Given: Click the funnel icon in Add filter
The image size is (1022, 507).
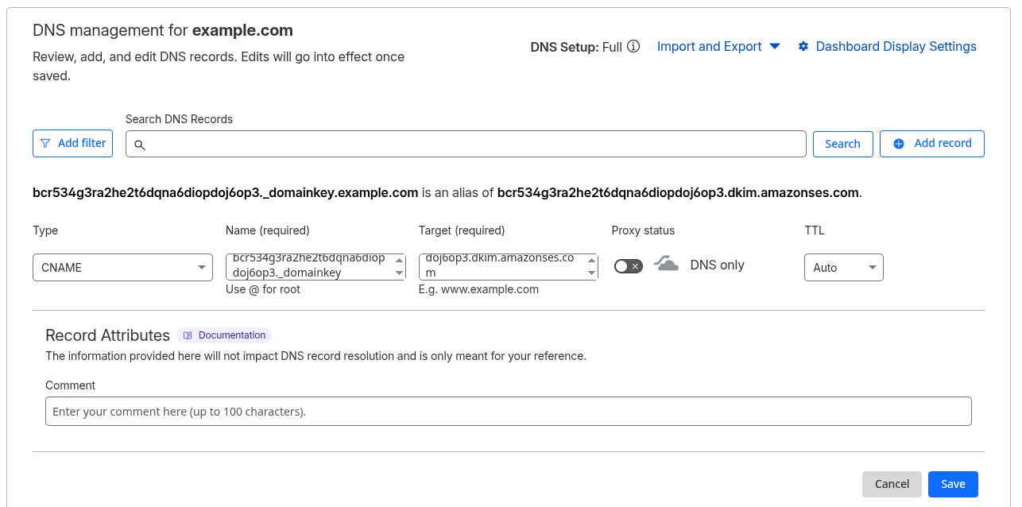Looking at the screenshot, I should pyautogui.click(x=45, y=143).
